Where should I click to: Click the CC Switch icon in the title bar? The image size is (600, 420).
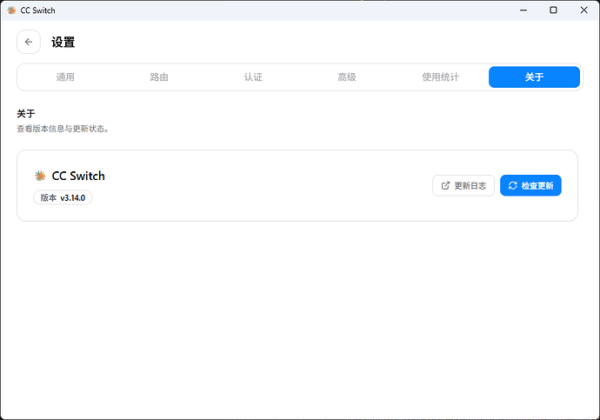(x=11, y=10)
